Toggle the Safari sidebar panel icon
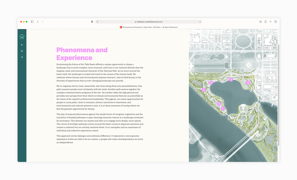297x180 pixels. click(x=32, y=22)
